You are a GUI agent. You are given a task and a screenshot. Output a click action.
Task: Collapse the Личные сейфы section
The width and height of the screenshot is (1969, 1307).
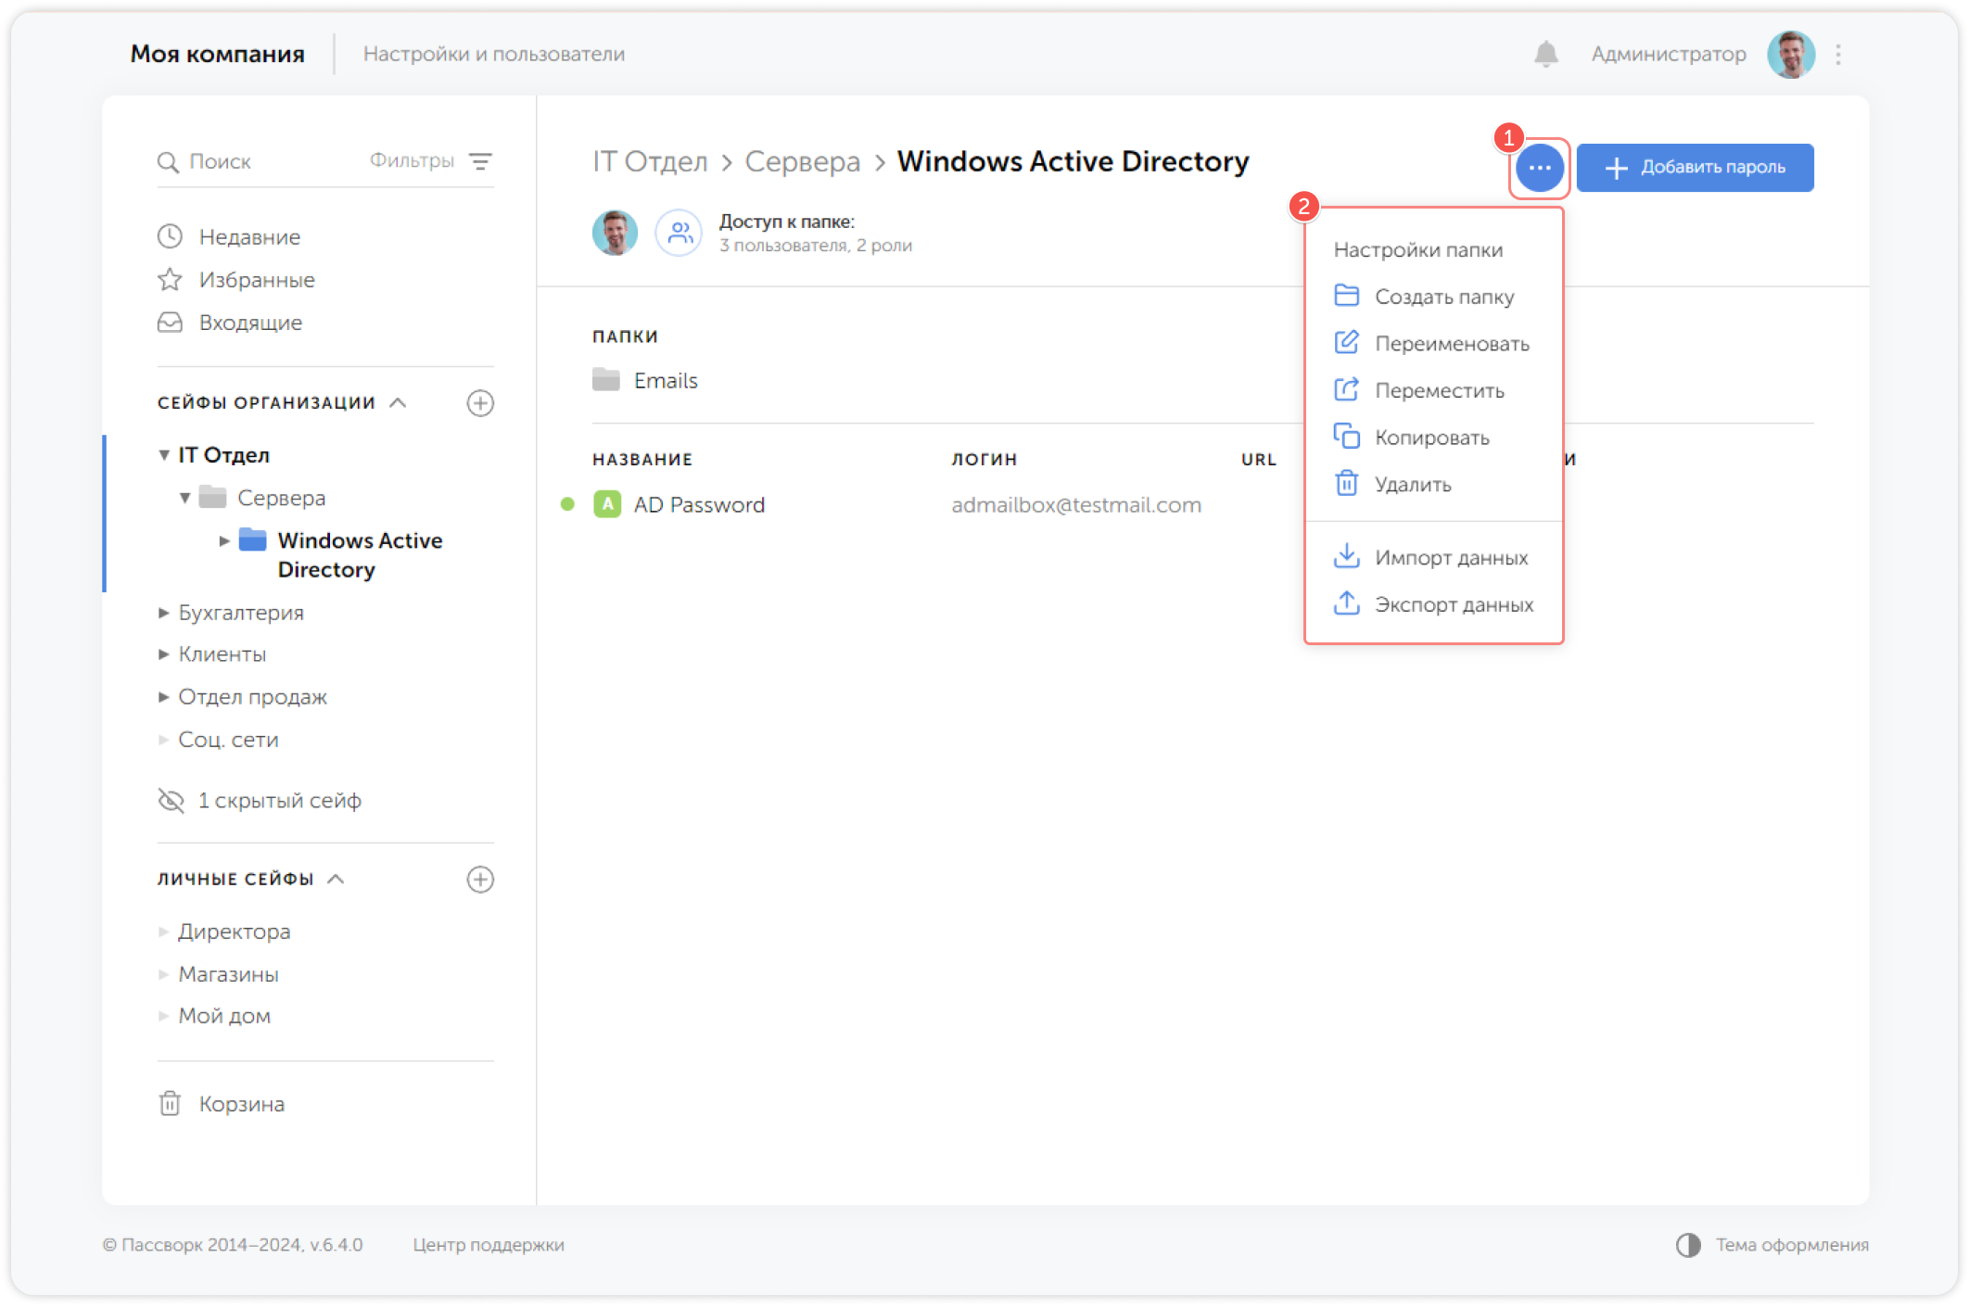[337, 879]
